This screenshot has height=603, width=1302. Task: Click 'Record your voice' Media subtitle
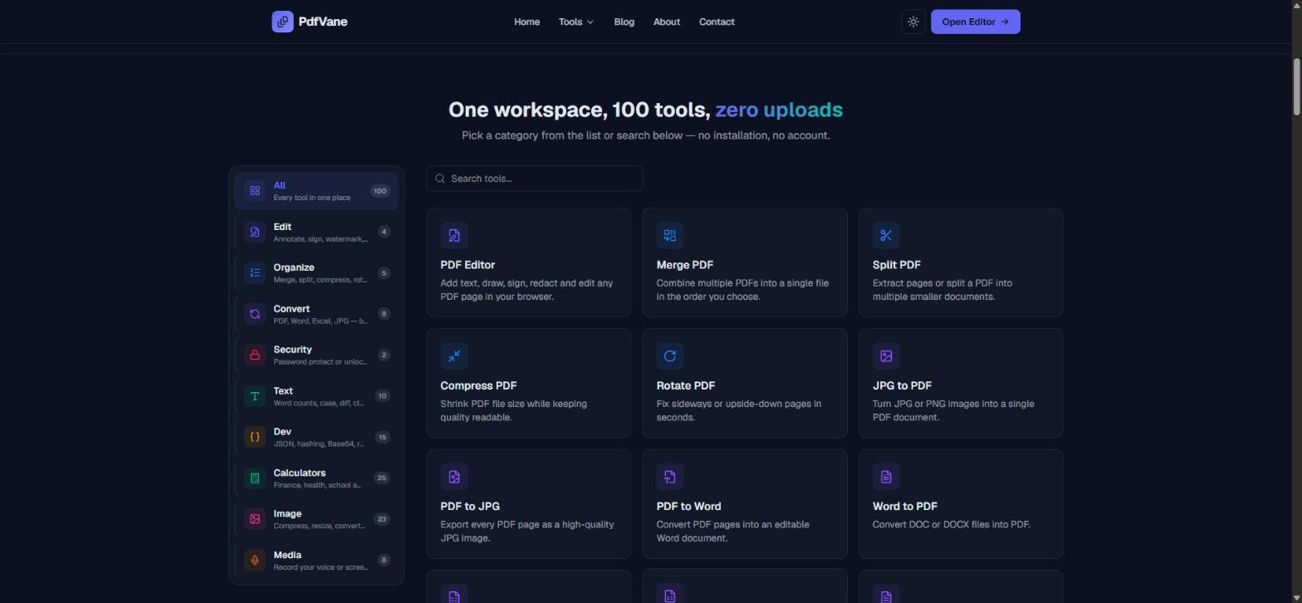(x=321, y=567)
